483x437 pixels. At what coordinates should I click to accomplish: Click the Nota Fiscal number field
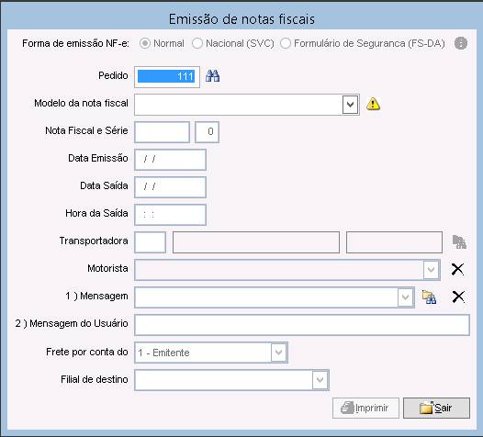point(162,132)
